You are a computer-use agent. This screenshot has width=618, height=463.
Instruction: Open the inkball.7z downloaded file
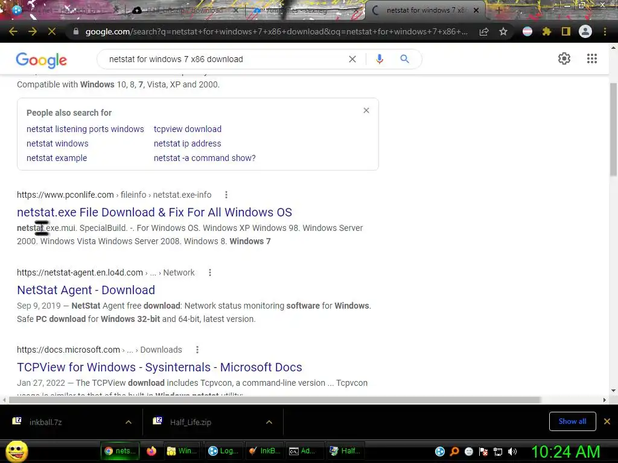coord(45,422)
